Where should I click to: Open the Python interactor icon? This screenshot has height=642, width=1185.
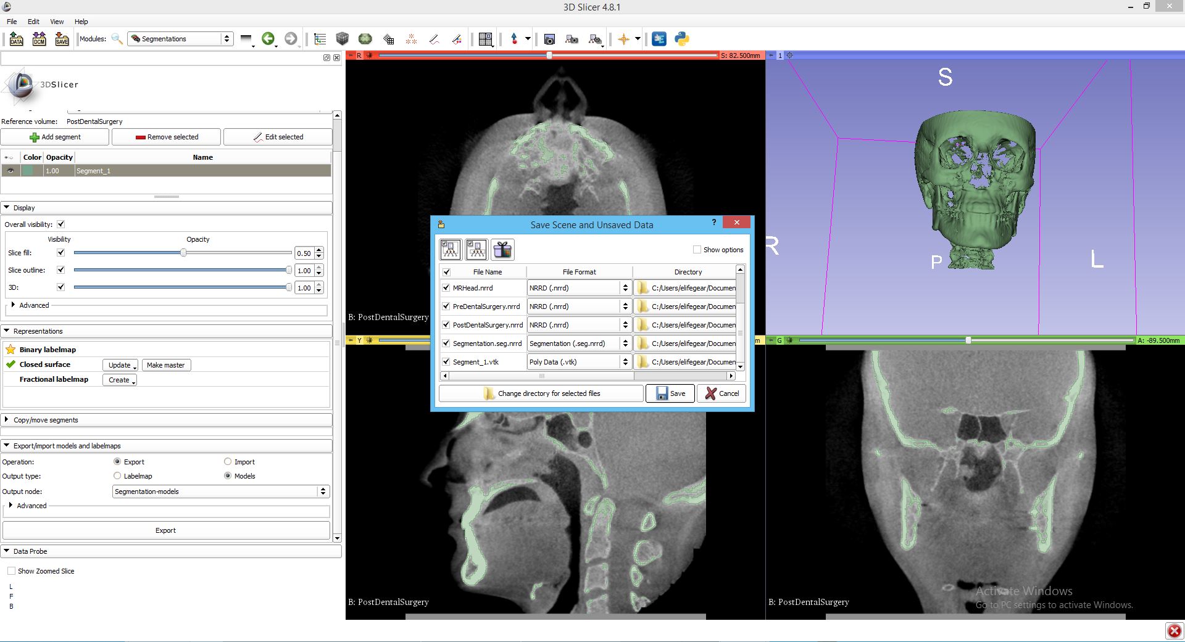tap(682, 39)
